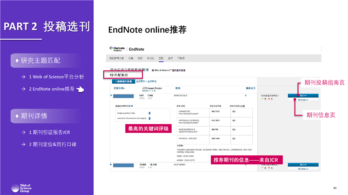This screenshot has width=348, height=195.
Task: Open the 我的参考文献 tab
Action: pos(116,58)
